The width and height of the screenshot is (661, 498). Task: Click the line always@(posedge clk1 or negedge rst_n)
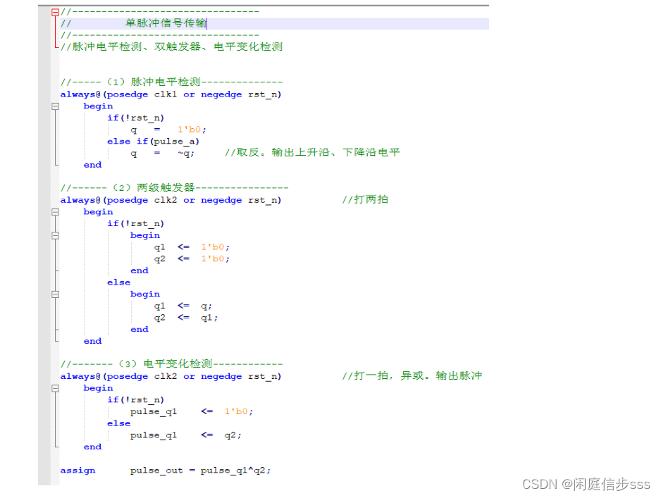point(171,94)
